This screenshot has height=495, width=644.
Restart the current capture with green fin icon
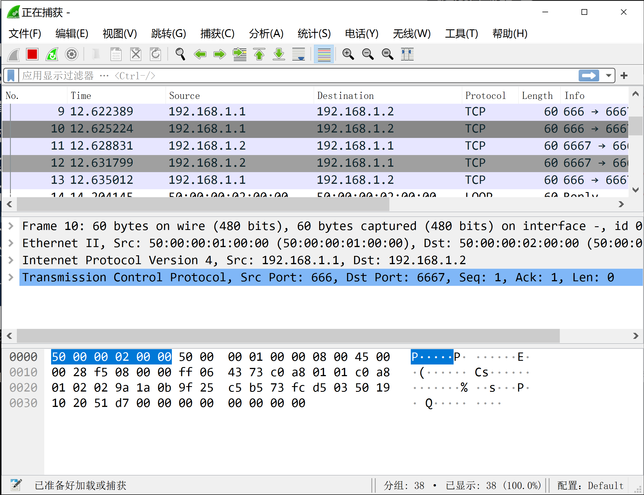pos(52,54)
